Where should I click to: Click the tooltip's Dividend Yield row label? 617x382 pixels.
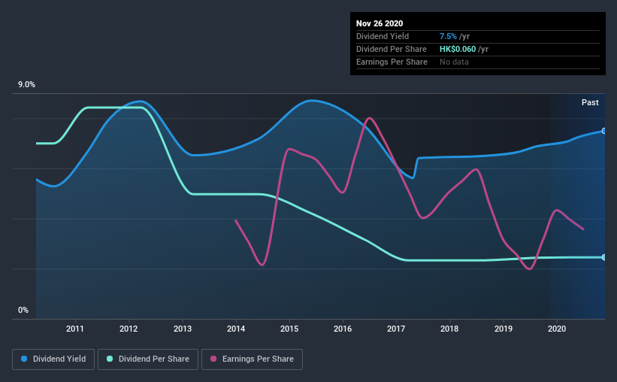tap(383, 36)
